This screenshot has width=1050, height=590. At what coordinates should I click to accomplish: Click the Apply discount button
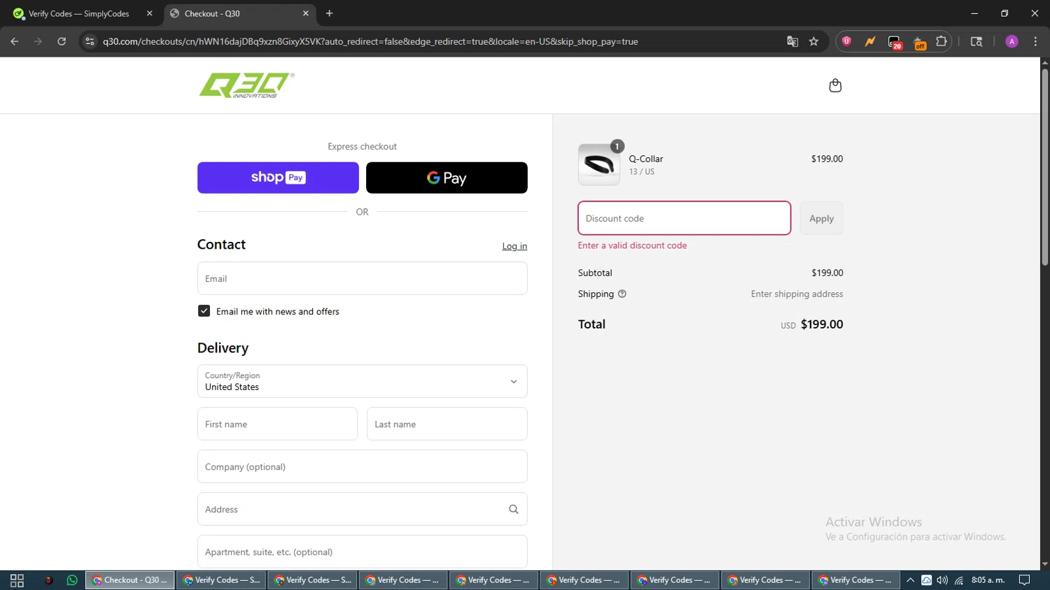[x=821, y=218]
